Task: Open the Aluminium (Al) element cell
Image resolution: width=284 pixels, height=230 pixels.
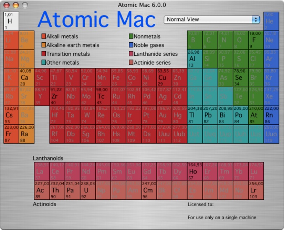Action: tap(195, 59)
